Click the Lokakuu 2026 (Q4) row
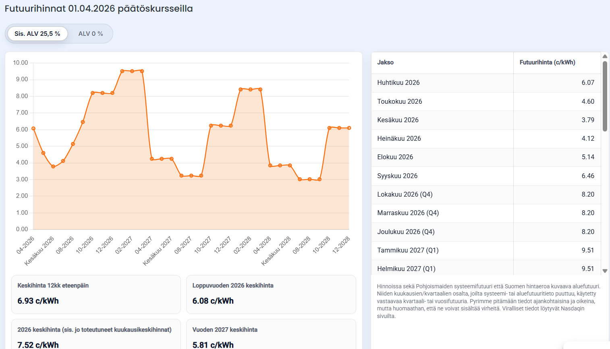The image size is (610, 349). 486,194
